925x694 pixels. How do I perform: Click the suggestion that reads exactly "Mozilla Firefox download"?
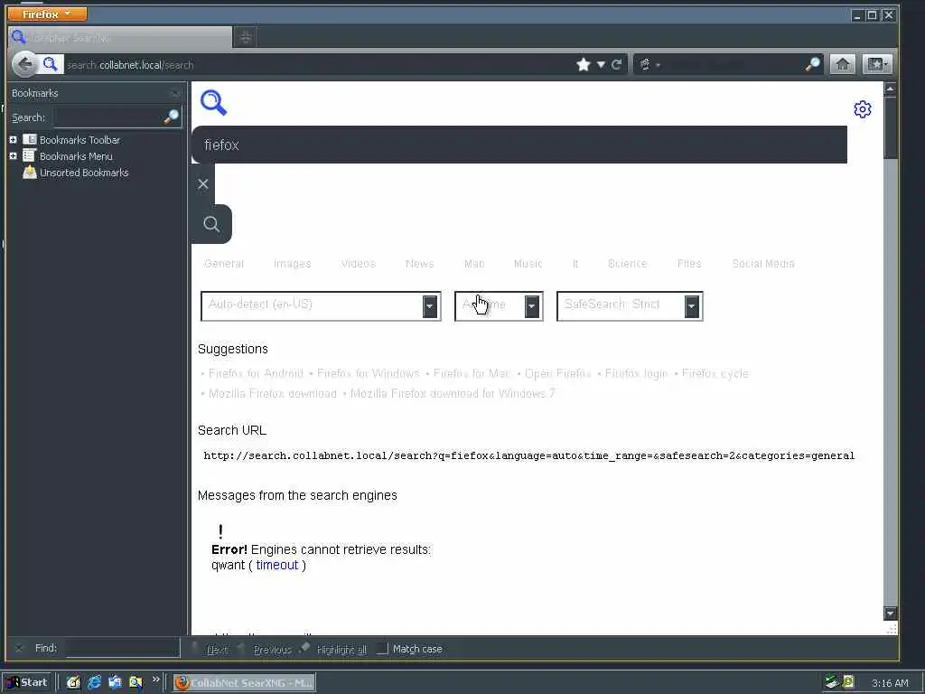[x=273, y=394]
